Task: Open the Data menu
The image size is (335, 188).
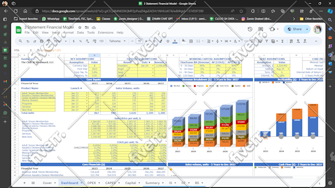Action: click(x=80, y=32)
